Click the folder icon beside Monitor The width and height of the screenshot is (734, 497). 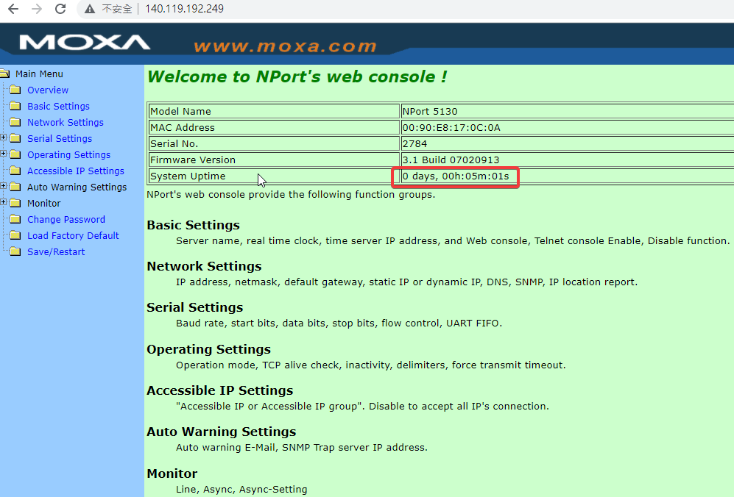point(15,203)
